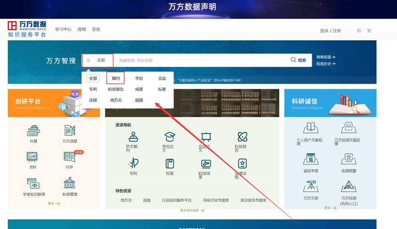Open the 诚信学堂 icon
The width and height of the screenshot is (397, 229).
click(x=311, y=159)
